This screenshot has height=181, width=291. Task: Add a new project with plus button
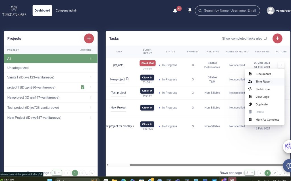click(89, 38)
